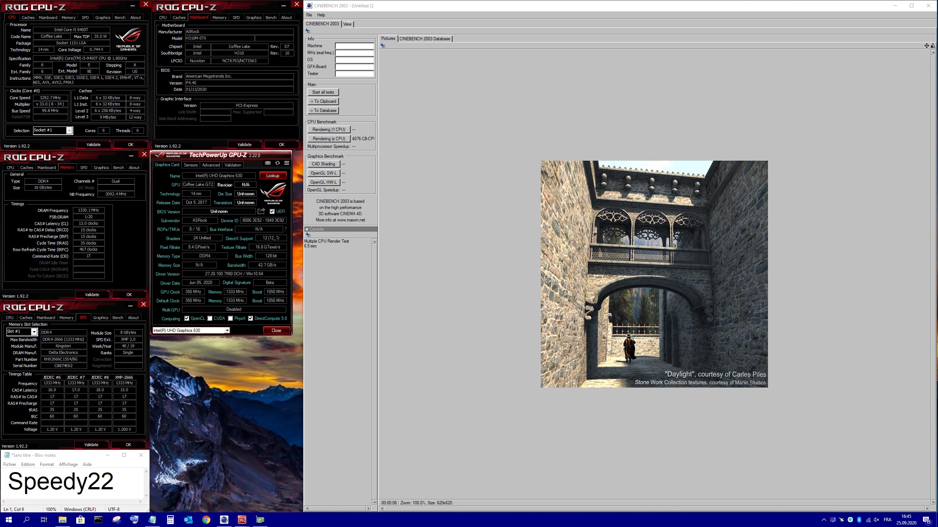Click the GPU-Z Close button
The width and height of the screenshot is (938, 527).
click(276, 330)
